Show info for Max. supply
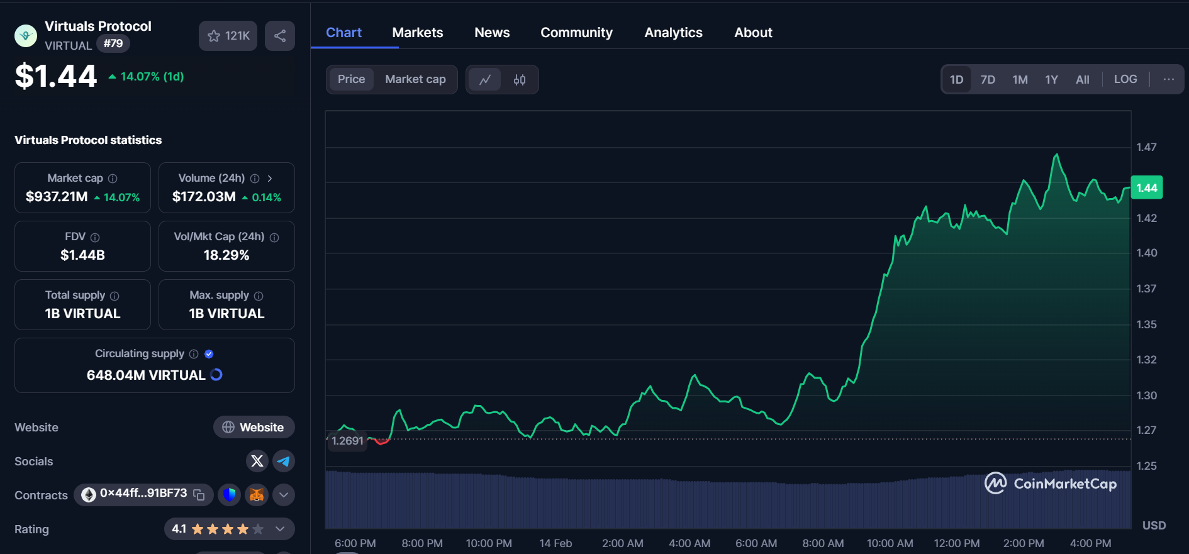Viewport: 1189px width, 554px height. (x=259, y=296)
